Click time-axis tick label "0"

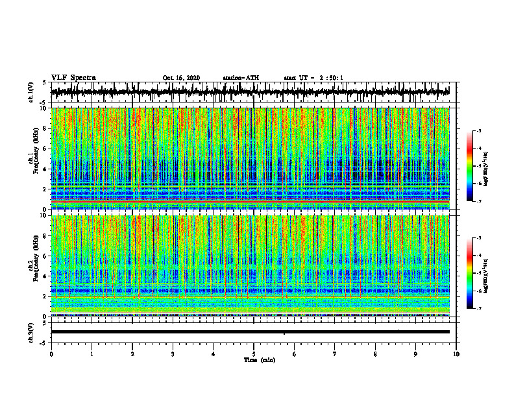tap(51, 354)
